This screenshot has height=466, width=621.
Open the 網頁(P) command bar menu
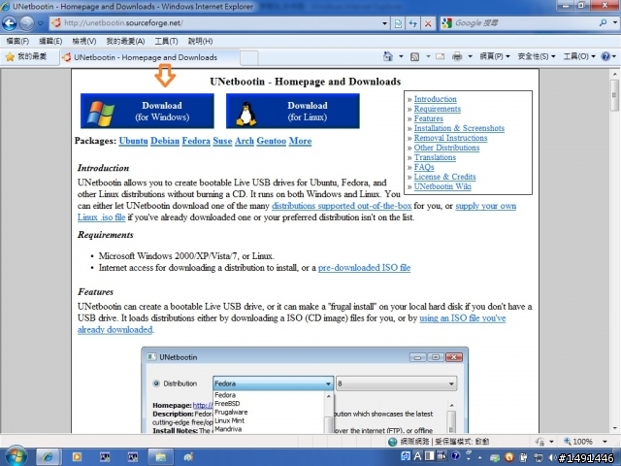[x=495, y=56]
